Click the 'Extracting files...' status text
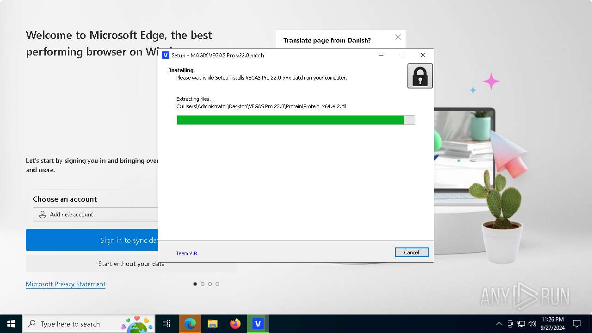Screen dimensions: 592x333 pyautogui.click(x=196, y=99)
